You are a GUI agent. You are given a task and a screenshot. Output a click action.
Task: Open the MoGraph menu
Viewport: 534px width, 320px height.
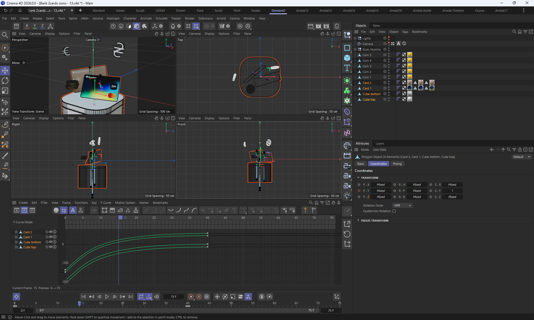coord(113,18)
